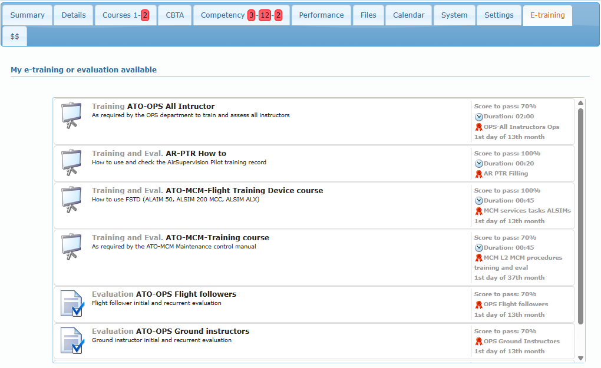
Task: Click 'Score to pass: 100%' for AR-PTR How to
Action: tap(507, 154)
